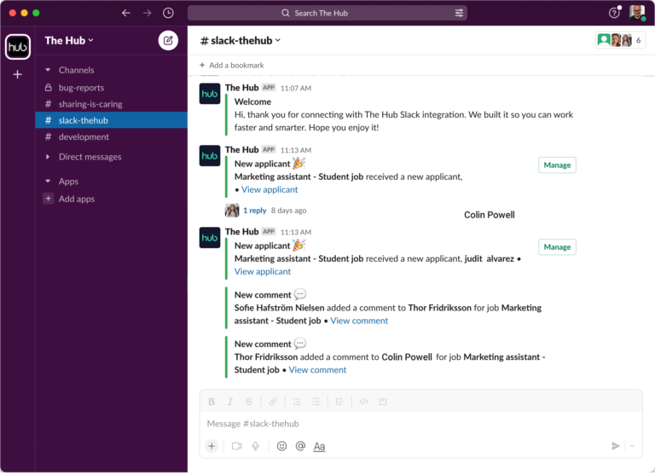Viewport: 655px width, 475px height.
Task: Click Manage on the first New applicant message
Action: click(557, 165)
